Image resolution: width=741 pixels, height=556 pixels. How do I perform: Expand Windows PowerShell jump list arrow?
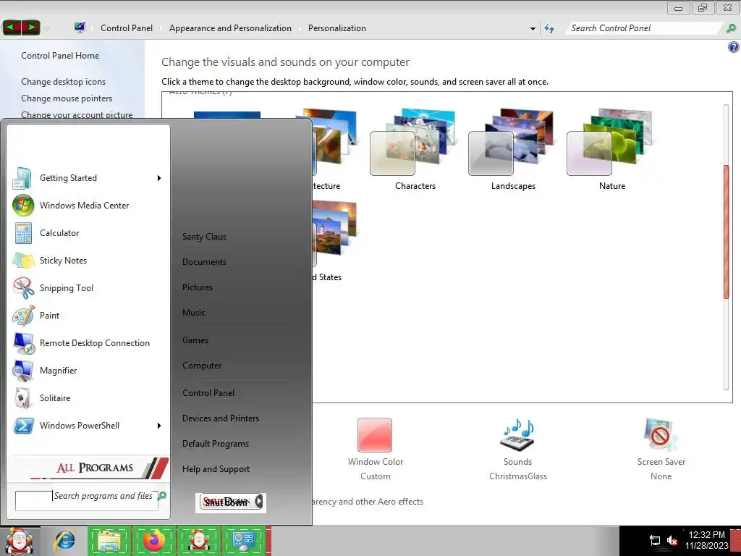159,426
